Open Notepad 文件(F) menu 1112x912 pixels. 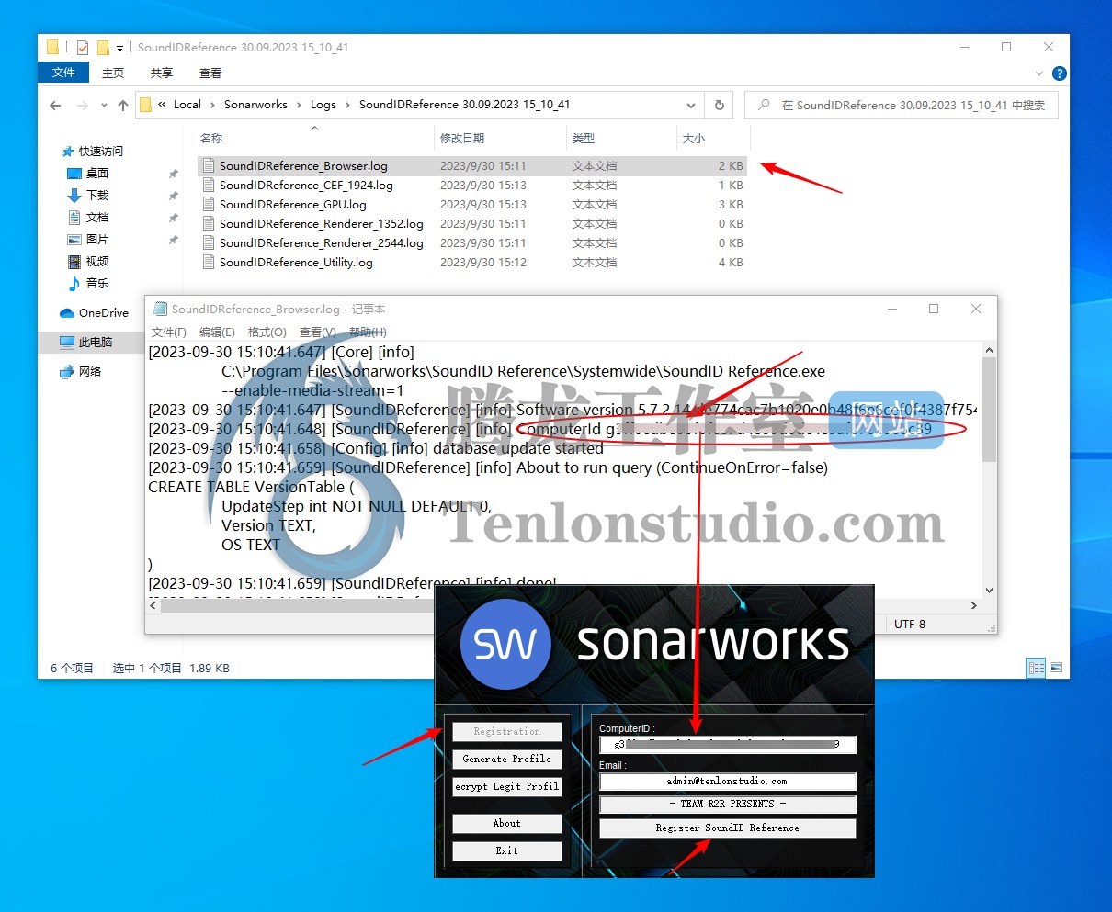click(169, 332)
